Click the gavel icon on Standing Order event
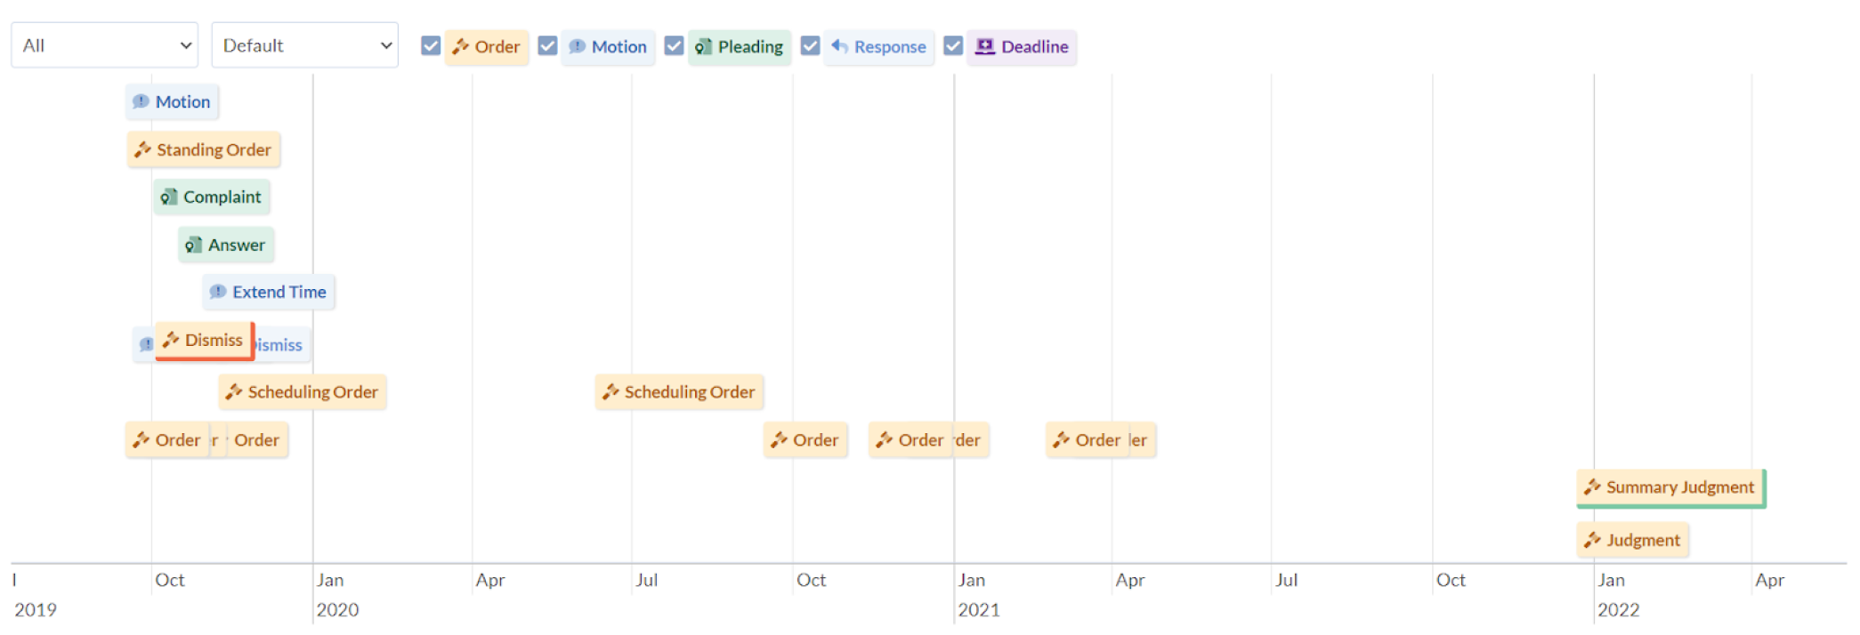Viewport: 1860px width, 635px height. 142,149
